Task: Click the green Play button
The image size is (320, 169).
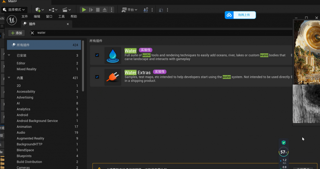Action: pos(84,10)
